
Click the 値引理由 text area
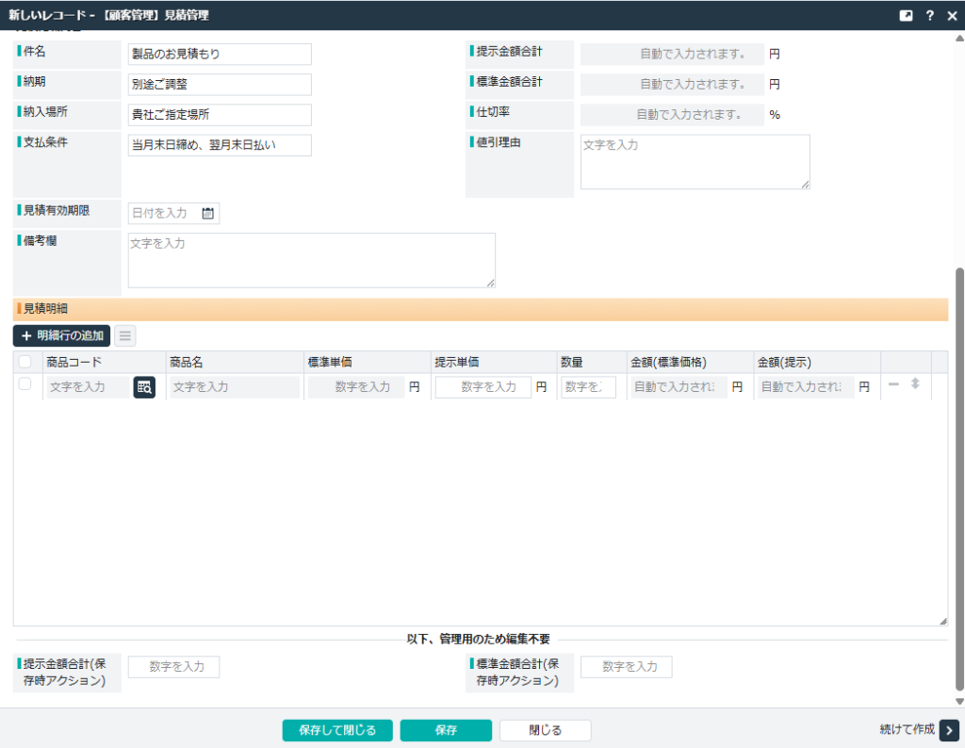click(x=695, y=160)
